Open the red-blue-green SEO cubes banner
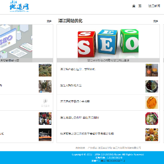The width and height of the screenshot is (164, 164). [108, 43]
